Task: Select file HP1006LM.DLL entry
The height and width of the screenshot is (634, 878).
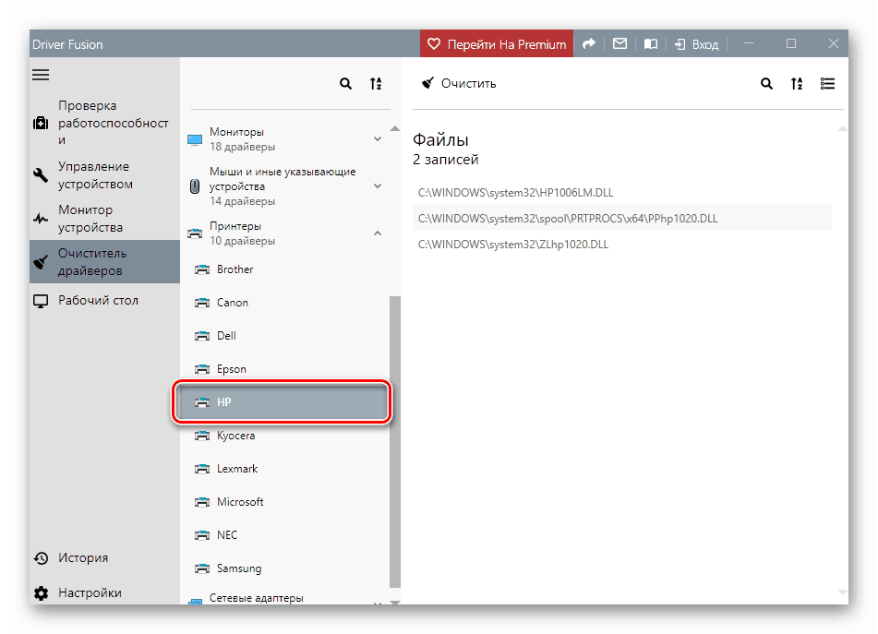Action: tap(622, 193)
